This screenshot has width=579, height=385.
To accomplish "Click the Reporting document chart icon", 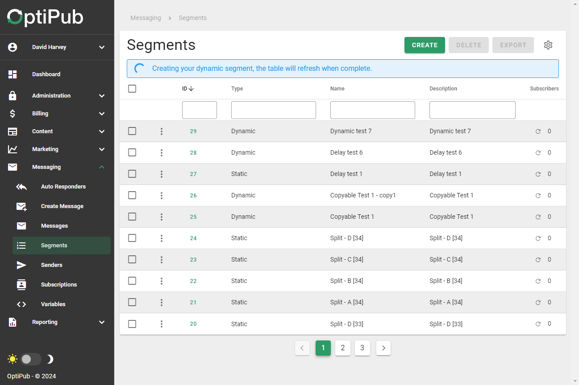I will (12, 322).
